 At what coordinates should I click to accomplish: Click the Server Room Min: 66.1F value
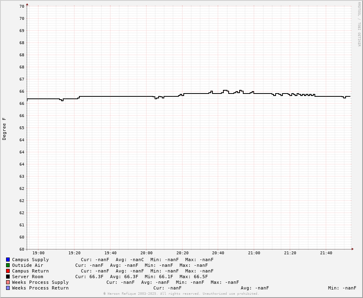coord(159,277)
